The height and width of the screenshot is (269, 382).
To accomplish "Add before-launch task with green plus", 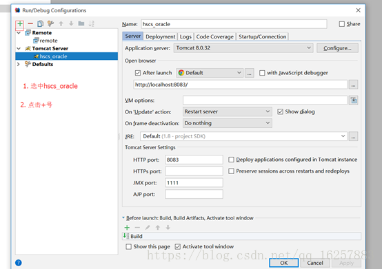I will (x=127, y=228).
